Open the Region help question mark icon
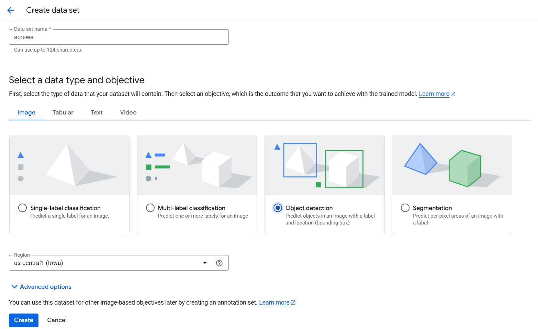Image resolution: width=538 pixels, height=329 pixels. click(219, 263)
